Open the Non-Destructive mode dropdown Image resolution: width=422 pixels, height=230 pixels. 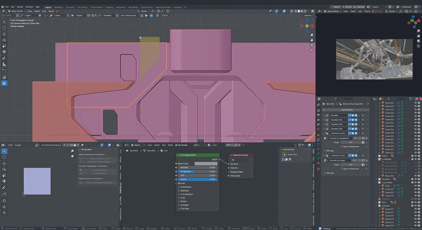click(128, 15)
